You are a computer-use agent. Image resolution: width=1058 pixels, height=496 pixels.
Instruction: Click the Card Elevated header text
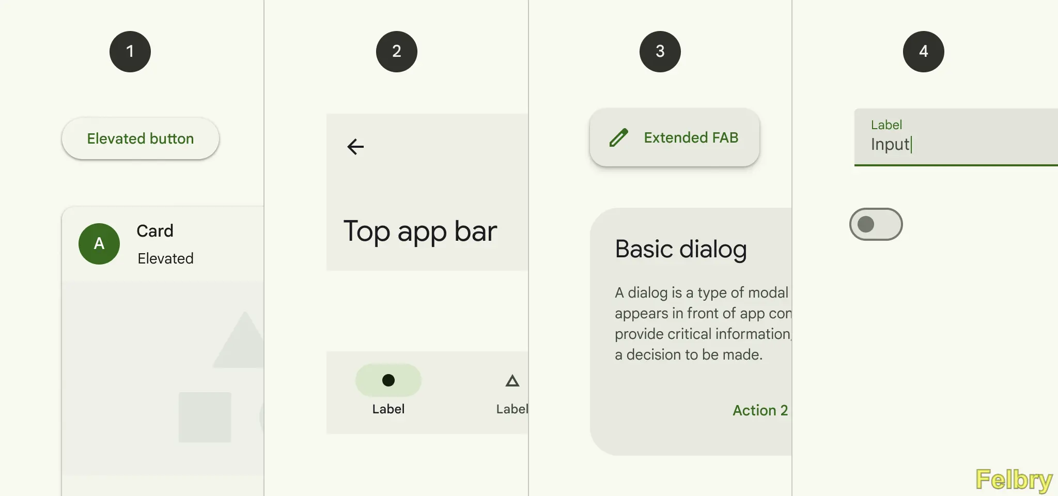[165, 244]
